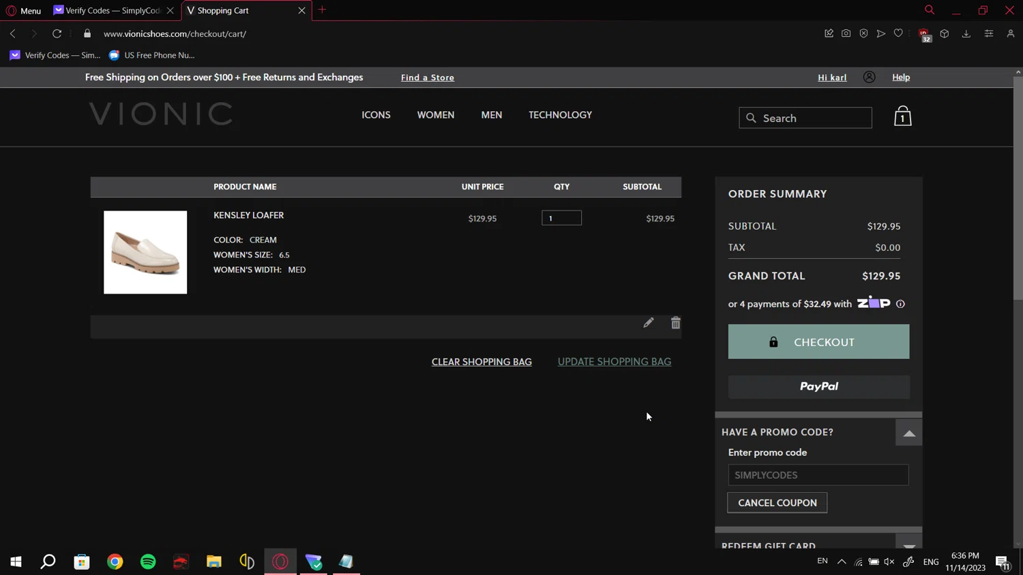Click the heart bookmark icon in the address bar
The width and height of the screenshot is (1023, 575).
point(898,33)
